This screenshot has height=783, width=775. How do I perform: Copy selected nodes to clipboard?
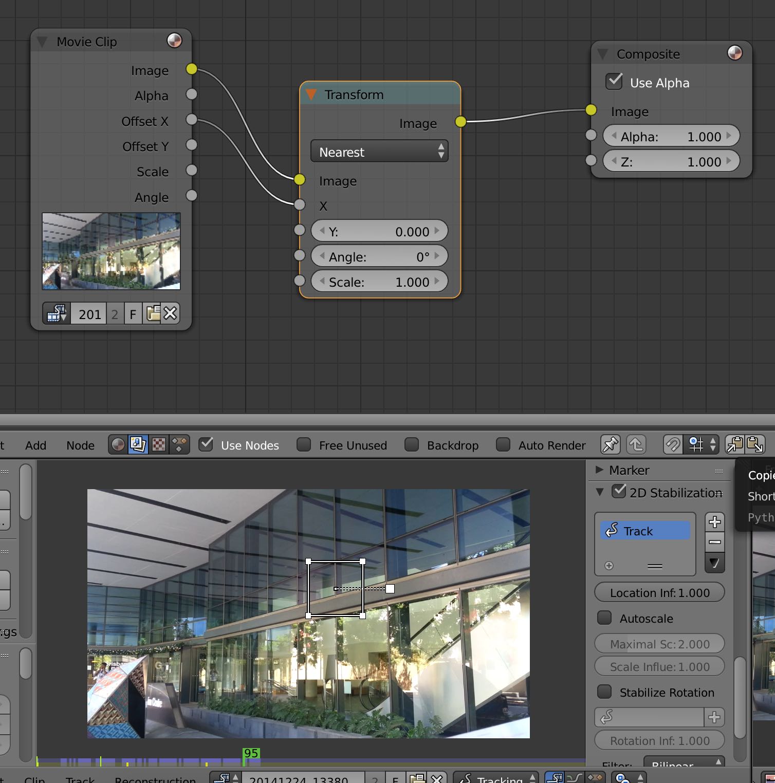(x=734, y=445)
